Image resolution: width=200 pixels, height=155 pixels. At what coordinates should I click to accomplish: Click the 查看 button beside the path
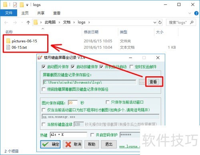tap(153, 82)
